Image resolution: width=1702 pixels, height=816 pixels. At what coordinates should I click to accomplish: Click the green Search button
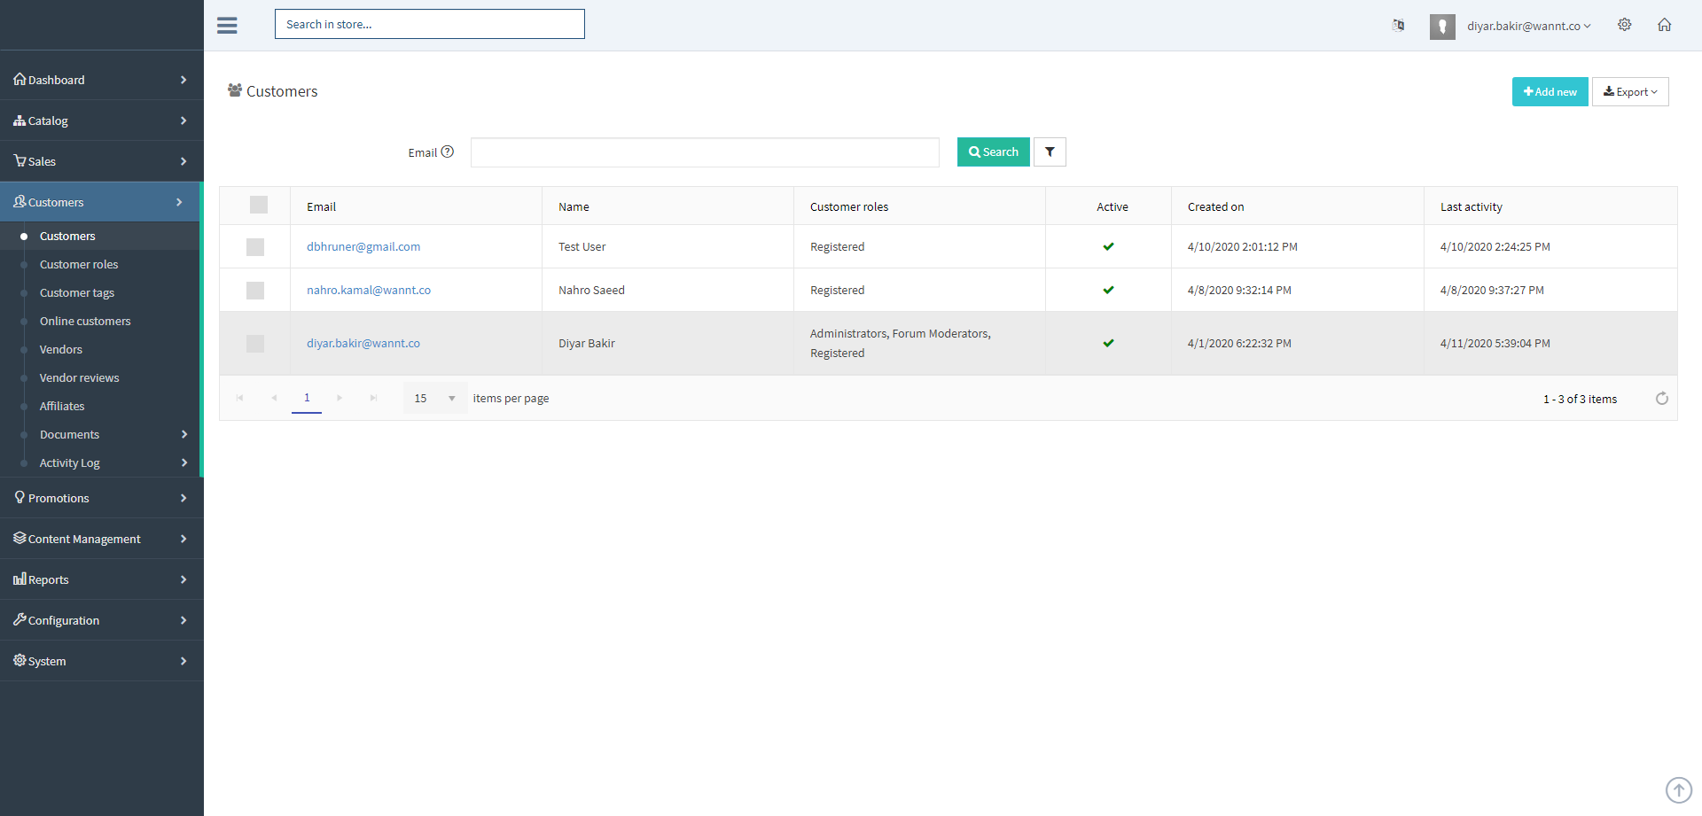tap(993, 152)
